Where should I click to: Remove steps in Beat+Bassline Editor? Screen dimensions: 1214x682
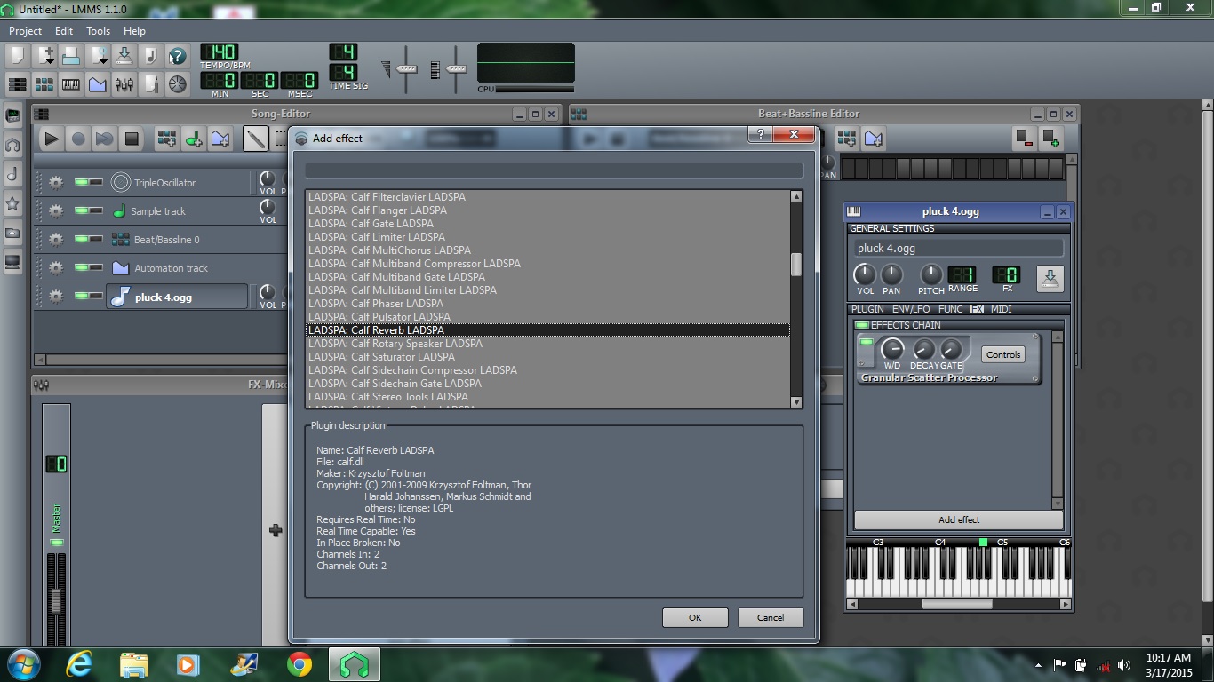point(1024,138)
